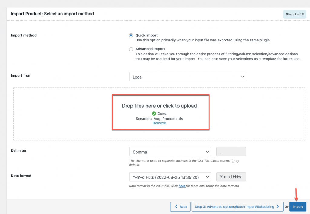The image size is (310, 214).
Task: Open the 'here' date formats link
Action: [x=182, y=186]
